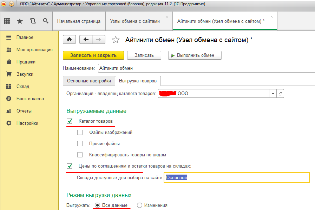The width and height of the screenshot is (315, 210).
Task: Enable Файлы изображений checkbox
Action: click(80, 133)
